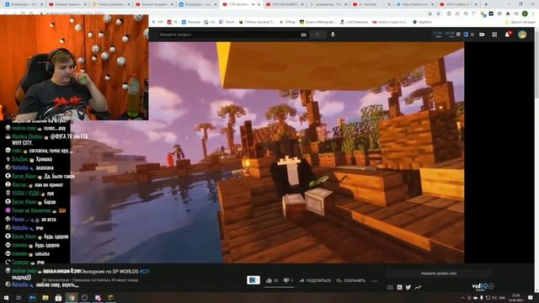Screen dimensions: 539x303
Task: Close the active YouTube browser tab
Action: [x=259, y=4]
